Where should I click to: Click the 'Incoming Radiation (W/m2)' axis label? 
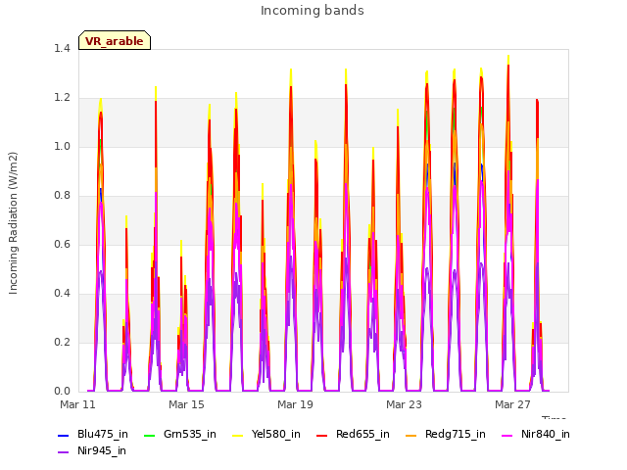[13, 223]
